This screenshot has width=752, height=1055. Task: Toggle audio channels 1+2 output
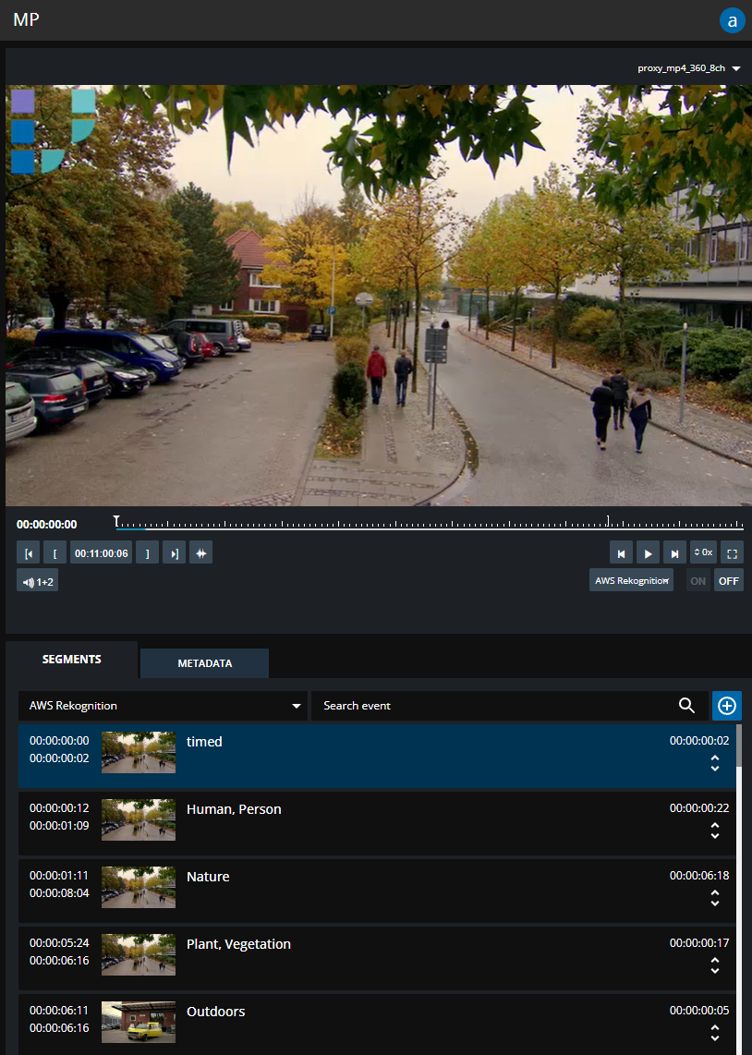coord(37,580)
